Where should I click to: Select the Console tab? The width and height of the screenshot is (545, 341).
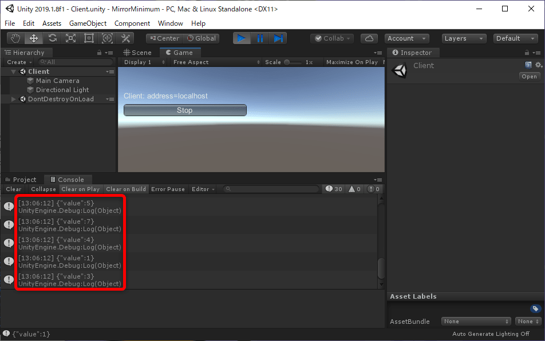pyautogui.click(x=68, y=180)
